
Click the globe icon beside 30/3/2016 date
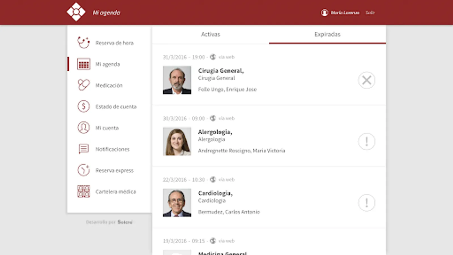point(213,118)
